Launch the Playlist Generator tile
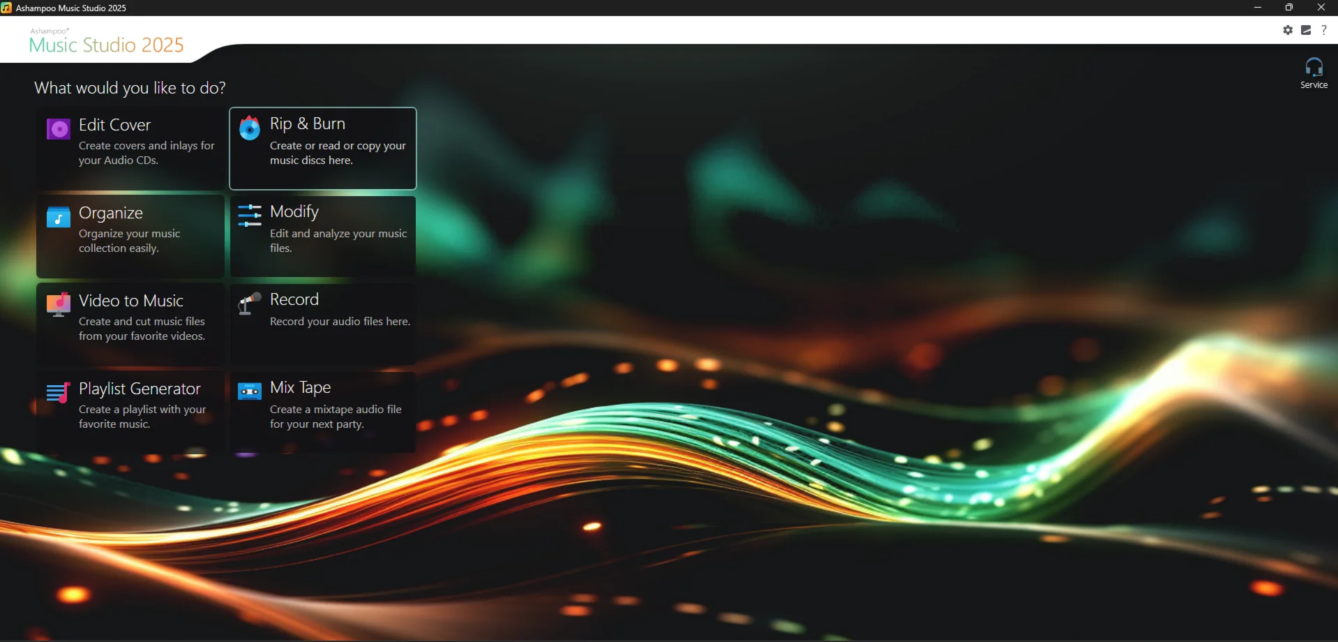 click(130, 412)
